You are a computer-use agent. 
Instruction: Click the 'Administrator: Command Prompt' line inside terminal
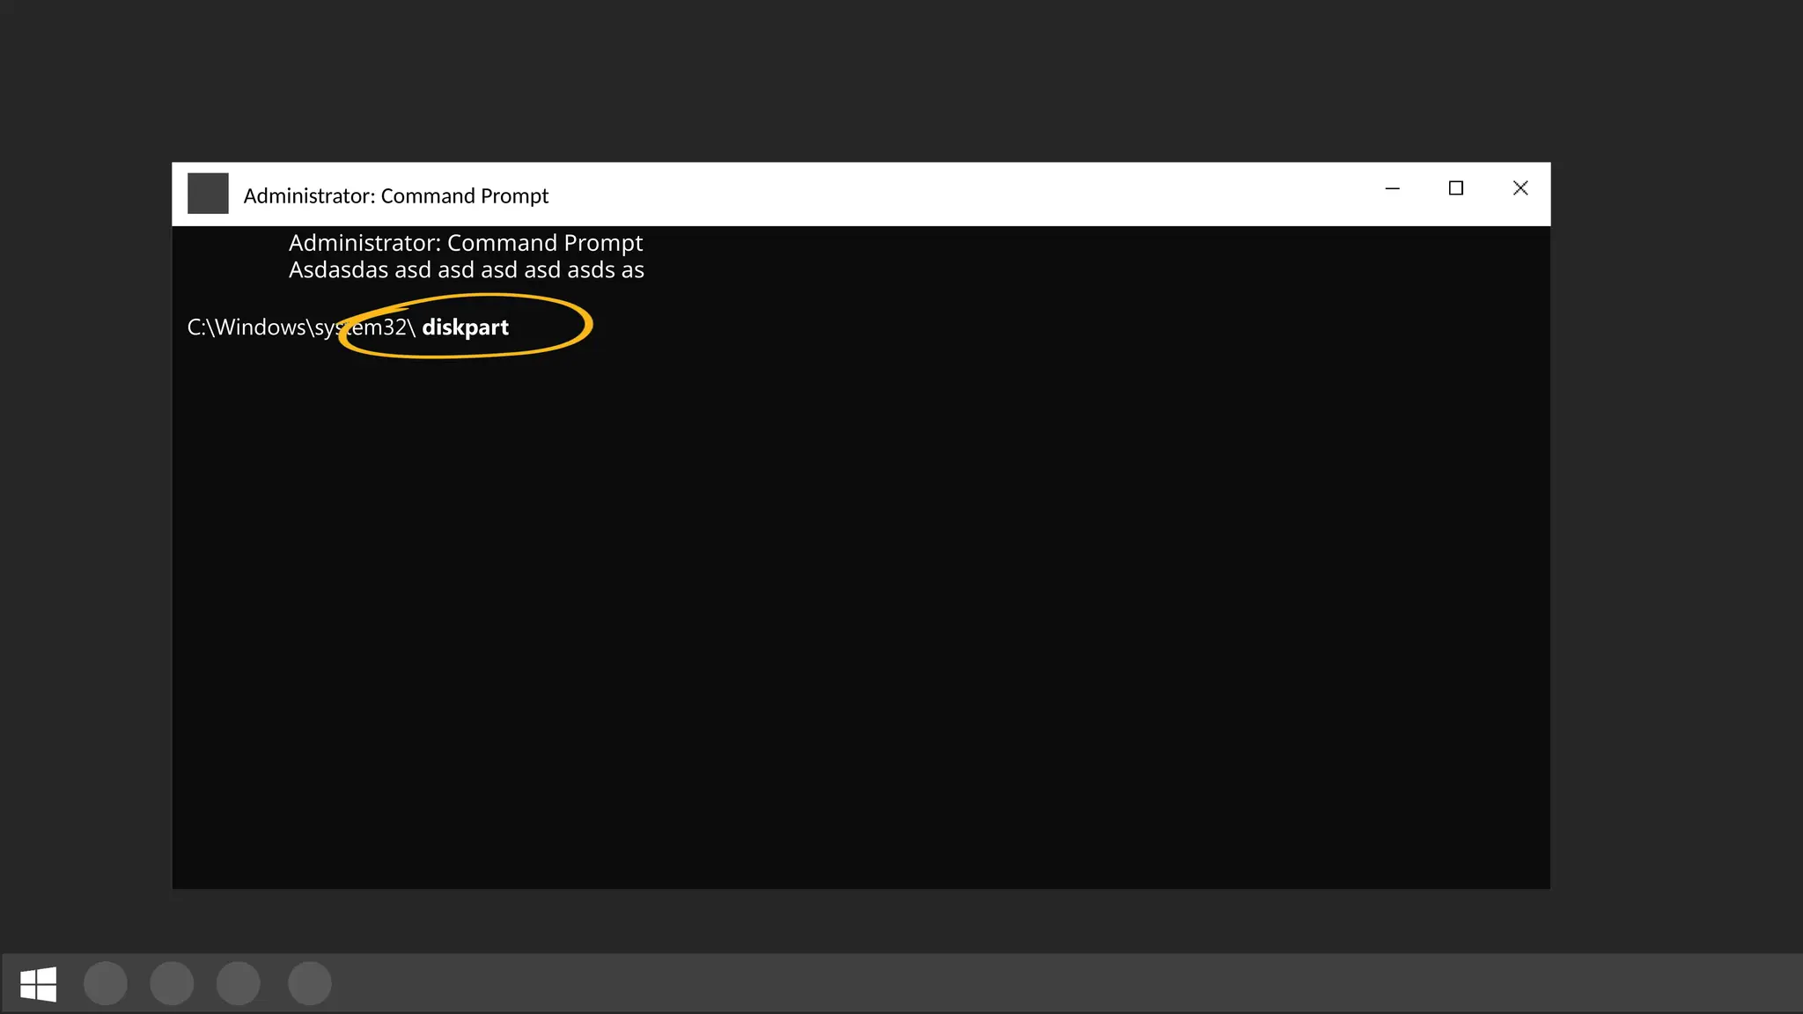point(466,243)
